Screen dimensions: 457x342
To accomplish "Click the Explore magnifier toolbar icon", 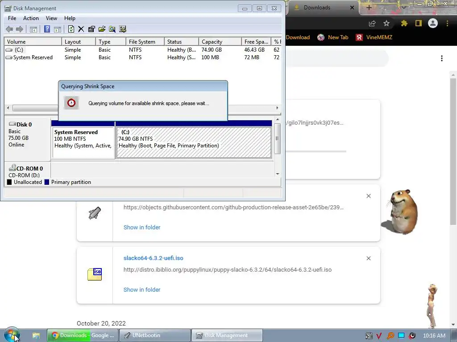I will [x=112, y=29].
